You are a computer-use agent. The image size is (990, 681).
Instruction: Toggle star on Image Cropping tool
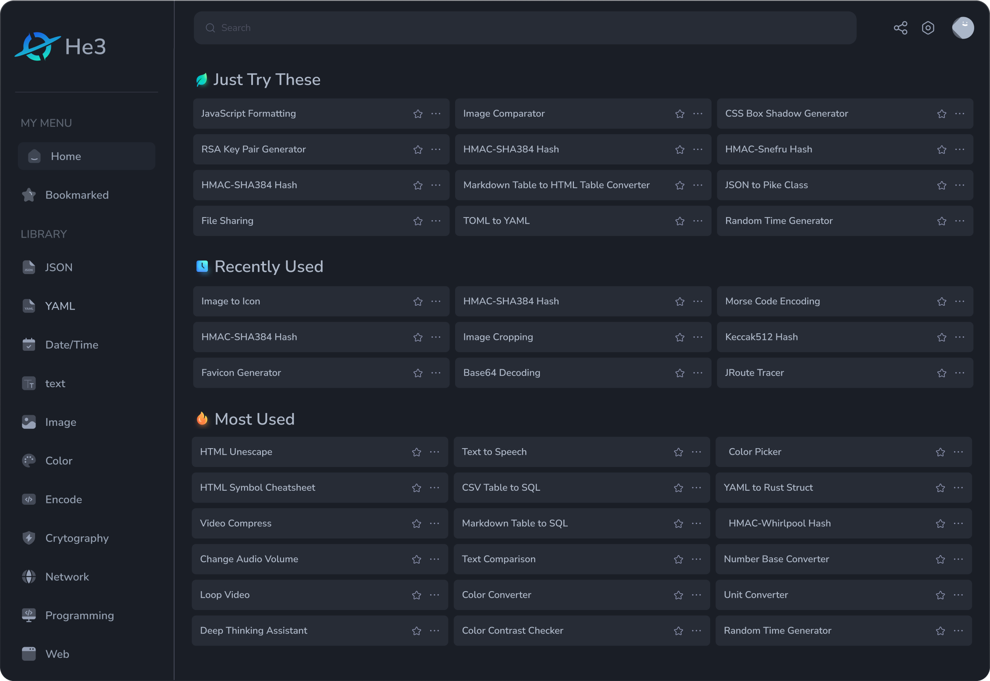pyautogui.click(x=680, y=337)
